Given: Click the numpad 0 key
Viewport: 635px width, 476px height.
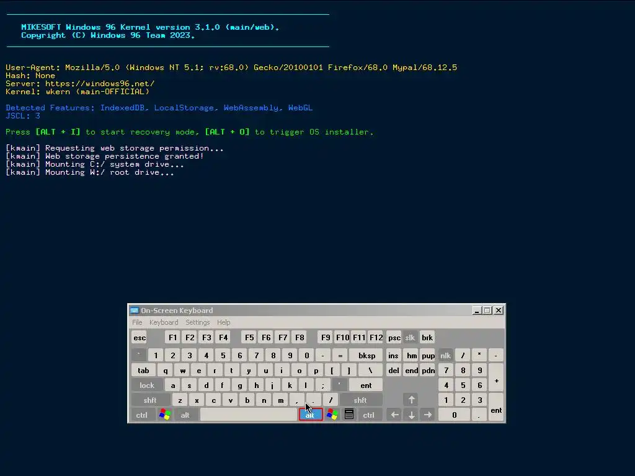Looking at the screenshot, I should pos(454,415).
